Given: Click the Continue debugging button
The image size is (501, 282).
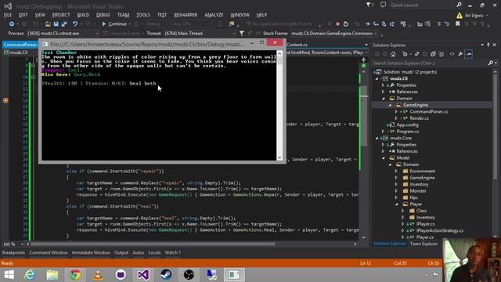Looking at the screenshot, I should click(114, 24).
